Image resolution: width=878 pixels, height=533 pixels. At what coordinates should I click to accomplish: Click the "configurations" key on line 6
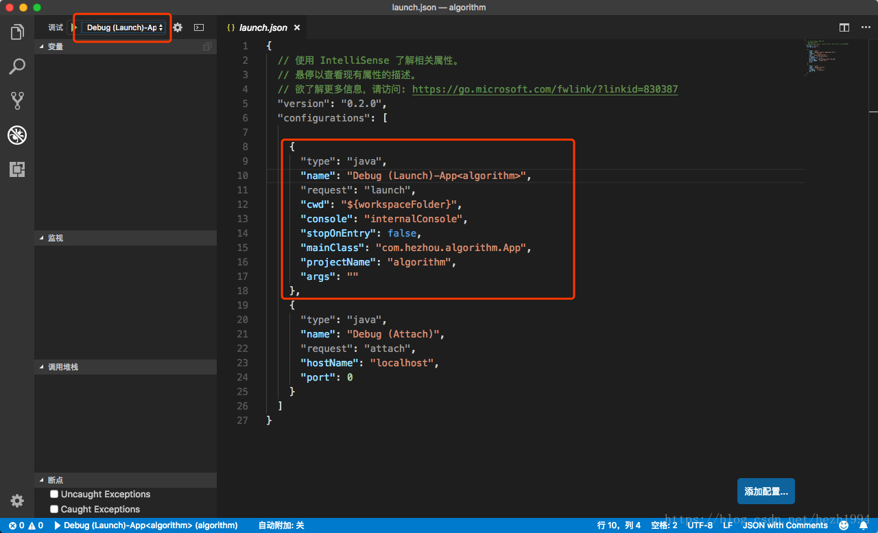(x=324, y=118)
